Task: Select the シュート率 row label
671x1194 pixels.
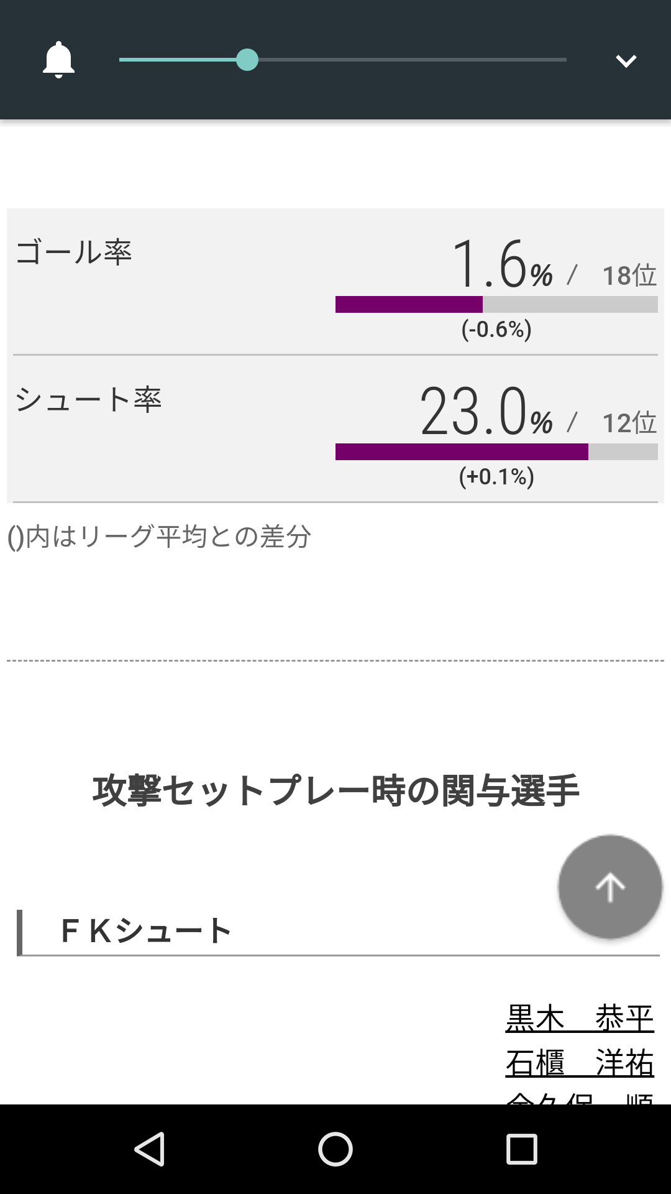Action: pyautogui.click(x=88, y=399)
